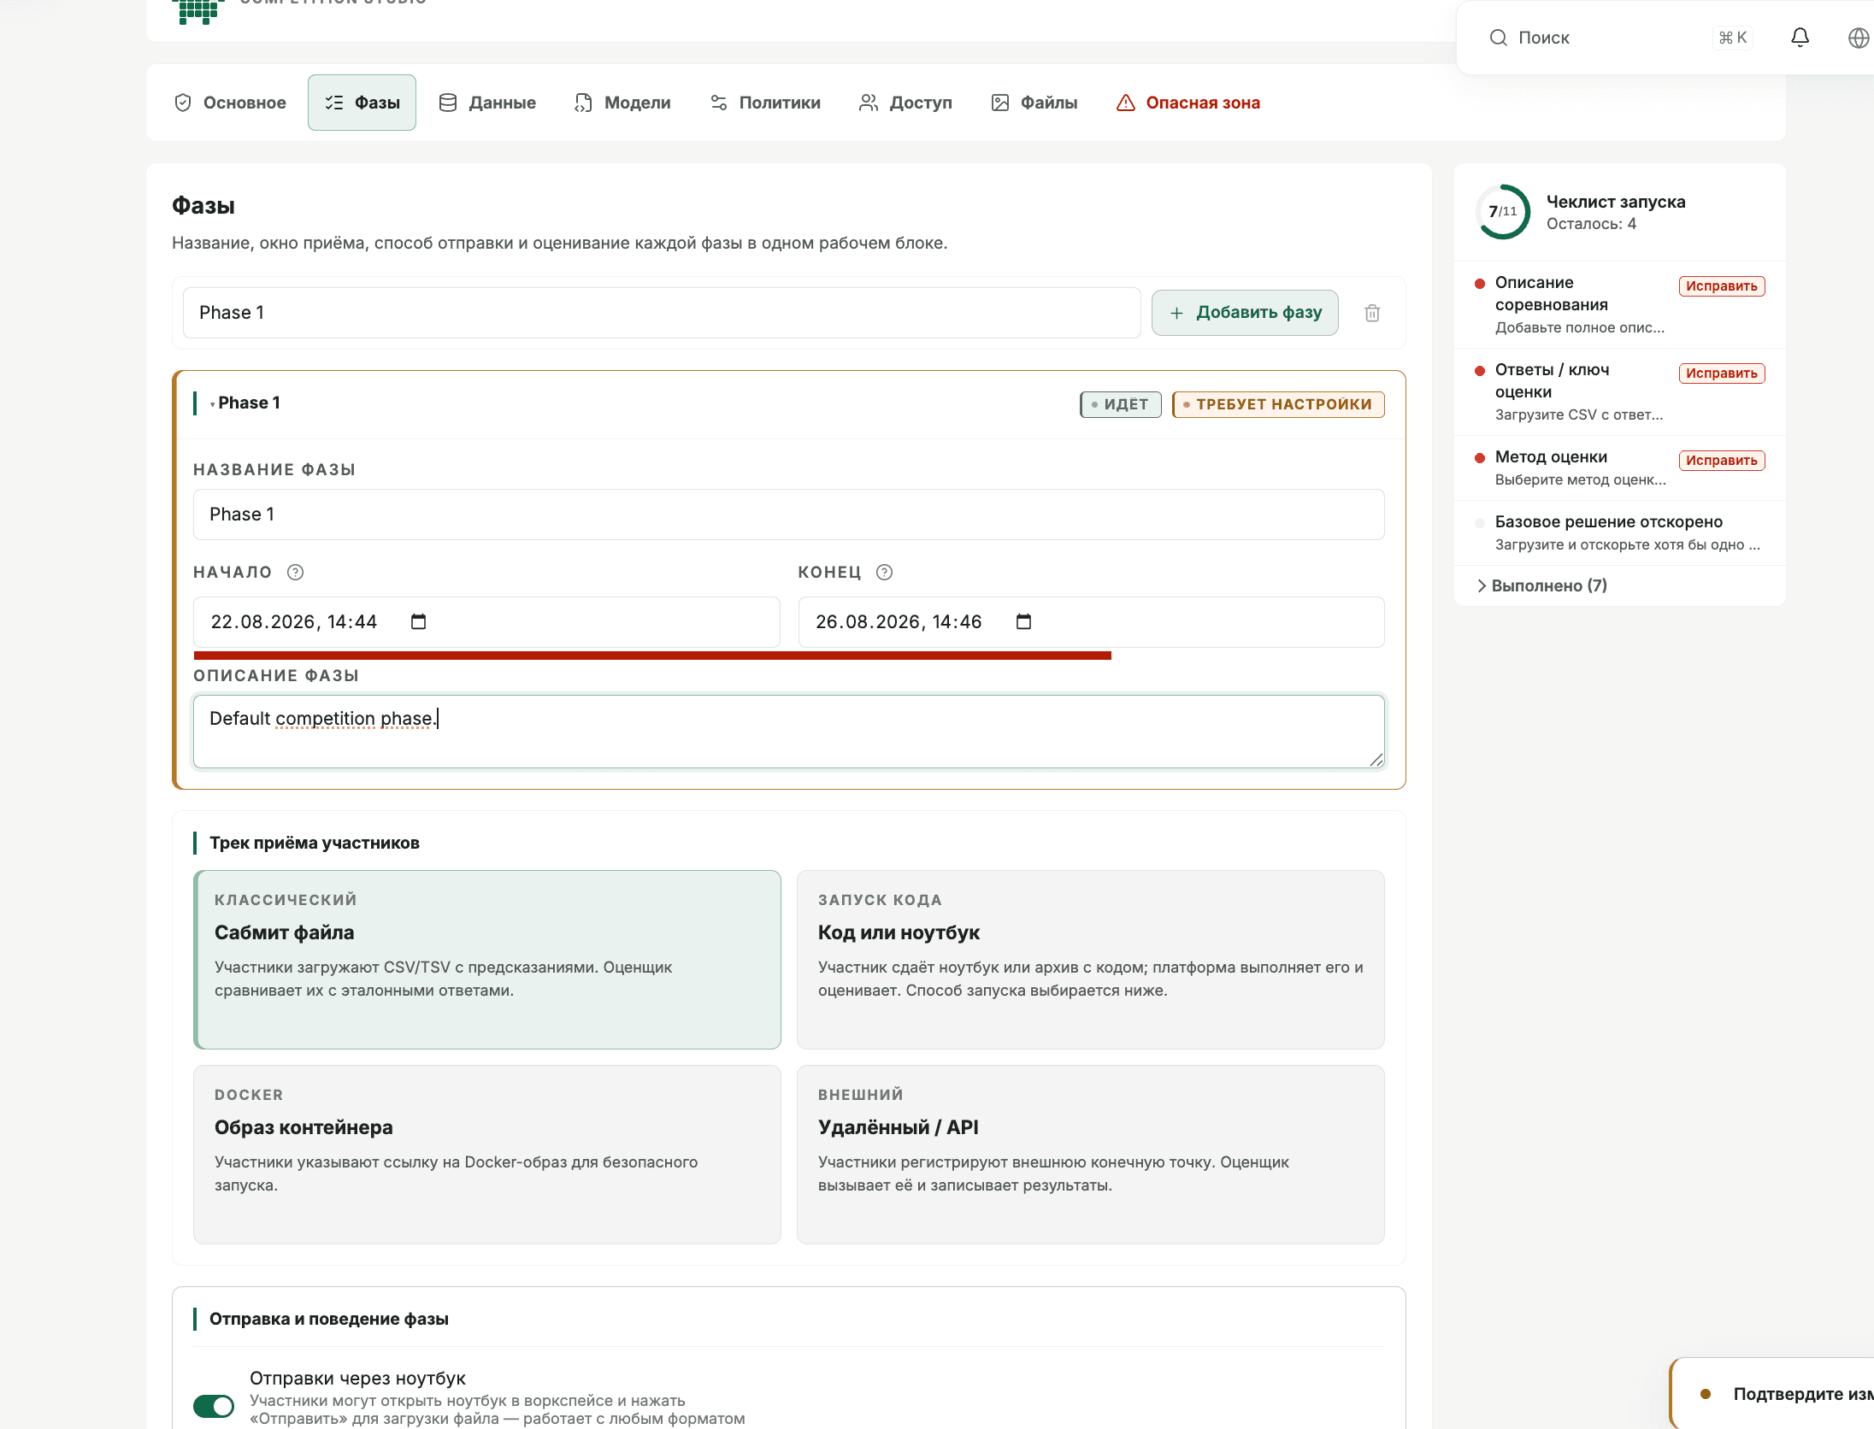Click the search magnifier icon
Image resolution: width=1874 pixels, height=1429 pixels.
pos(1498,38)
